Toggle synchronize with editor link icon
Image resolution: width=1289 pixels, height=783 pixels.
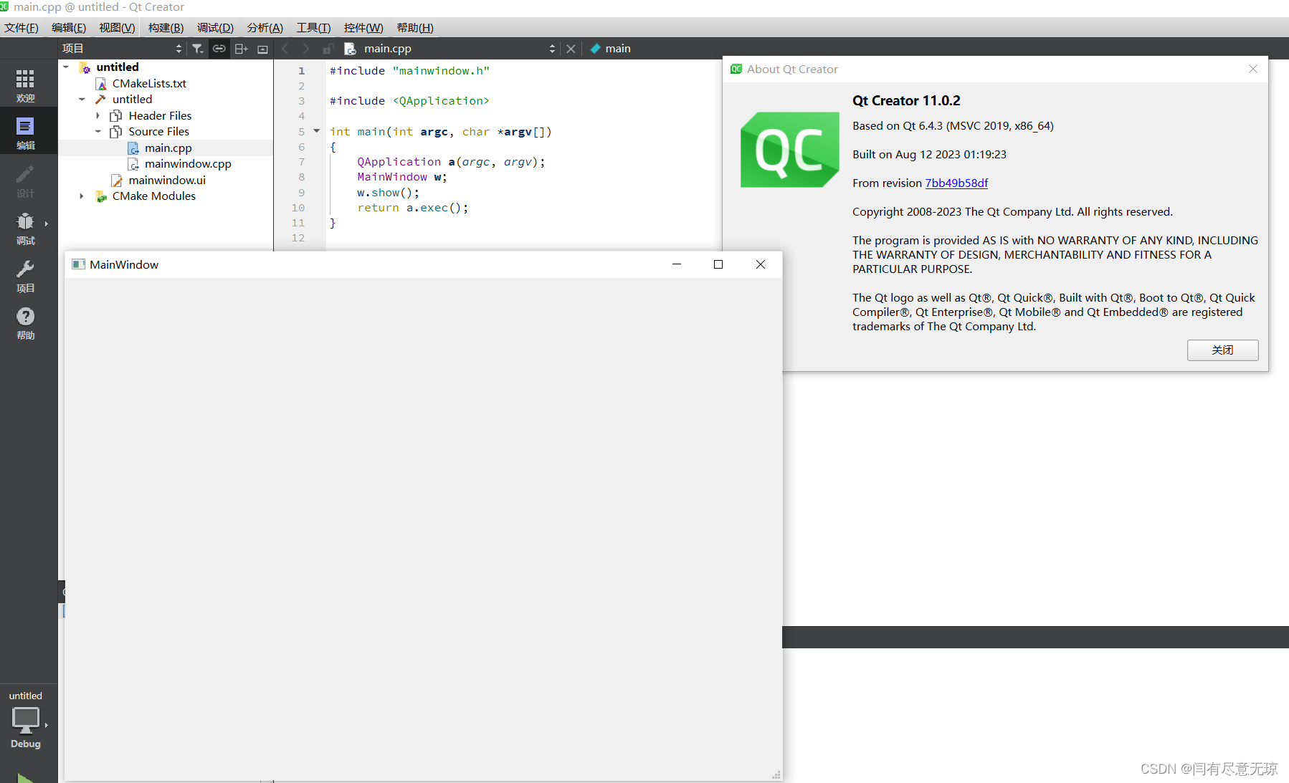pos(219,49)
